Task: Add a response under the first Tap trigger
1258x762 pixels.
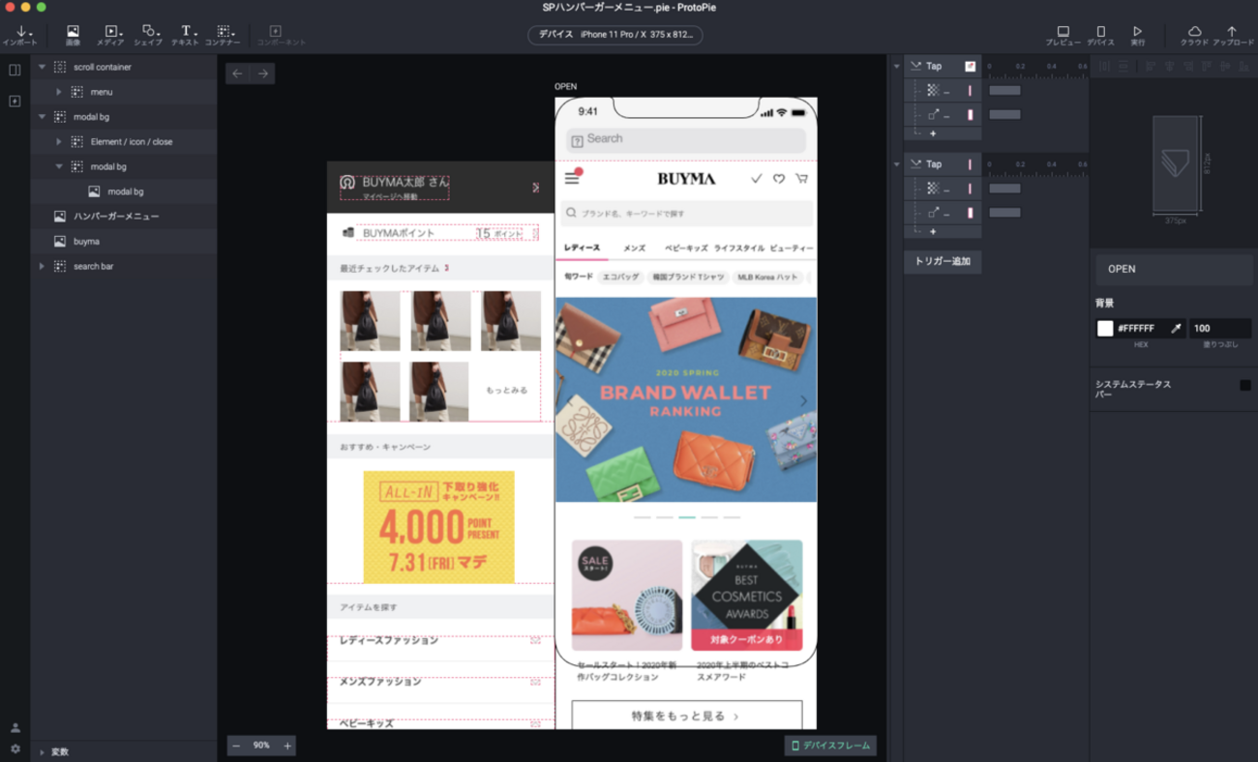Action: click(x=933, y=133)
